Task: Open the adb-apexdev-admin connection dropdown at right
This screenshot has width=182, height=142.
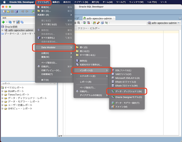Action: coord(164,23)
